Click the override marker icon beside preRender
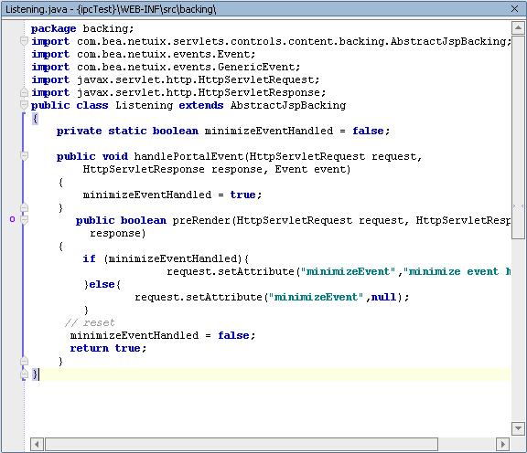This screenshot has width=527, height=453. [13, 219]
